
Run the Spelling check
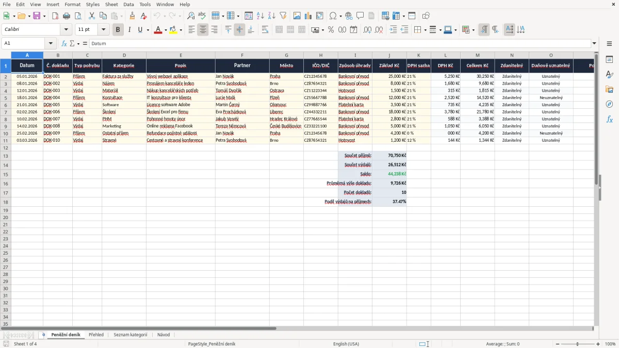[202, 16]
